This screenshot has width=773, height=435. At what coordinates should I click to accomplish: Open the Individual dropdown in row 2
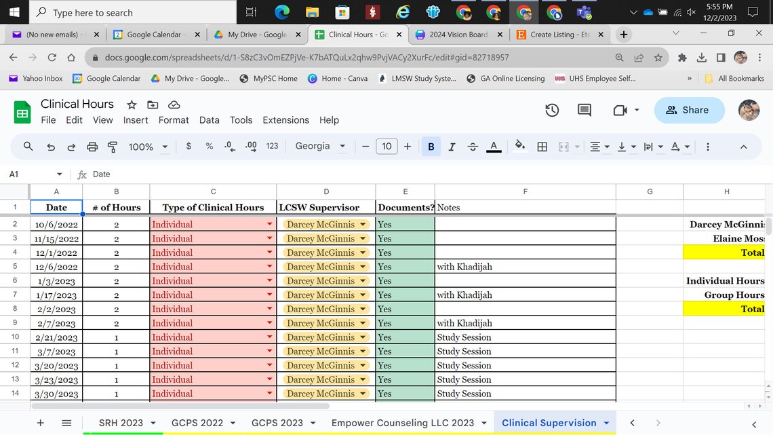[269, 224]
